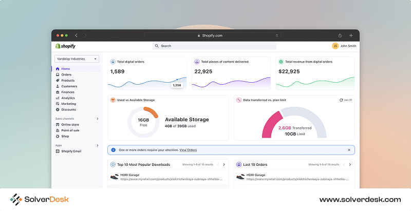411x211 pixels.
Task: Click the 1,256 data point on orders chart
Action: tap(177, 80)
